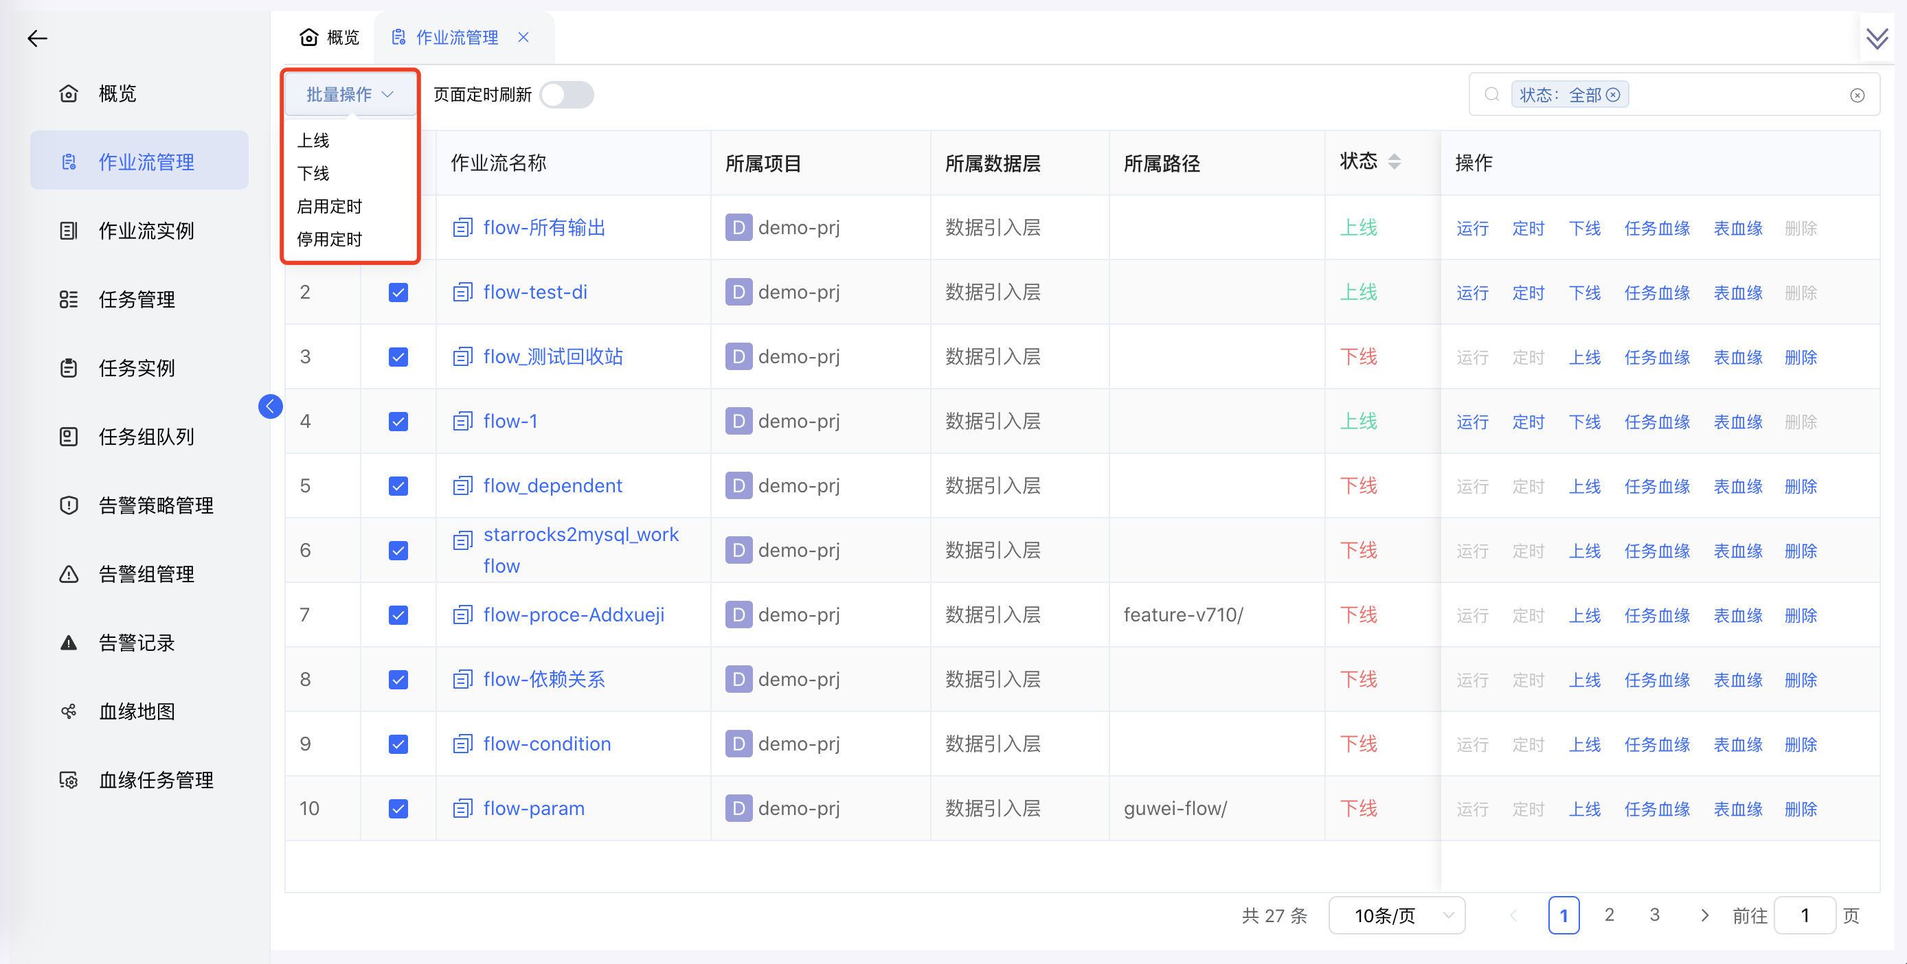
Task: Clear the search box with the x icon
Action: [x=1857, y=95]
